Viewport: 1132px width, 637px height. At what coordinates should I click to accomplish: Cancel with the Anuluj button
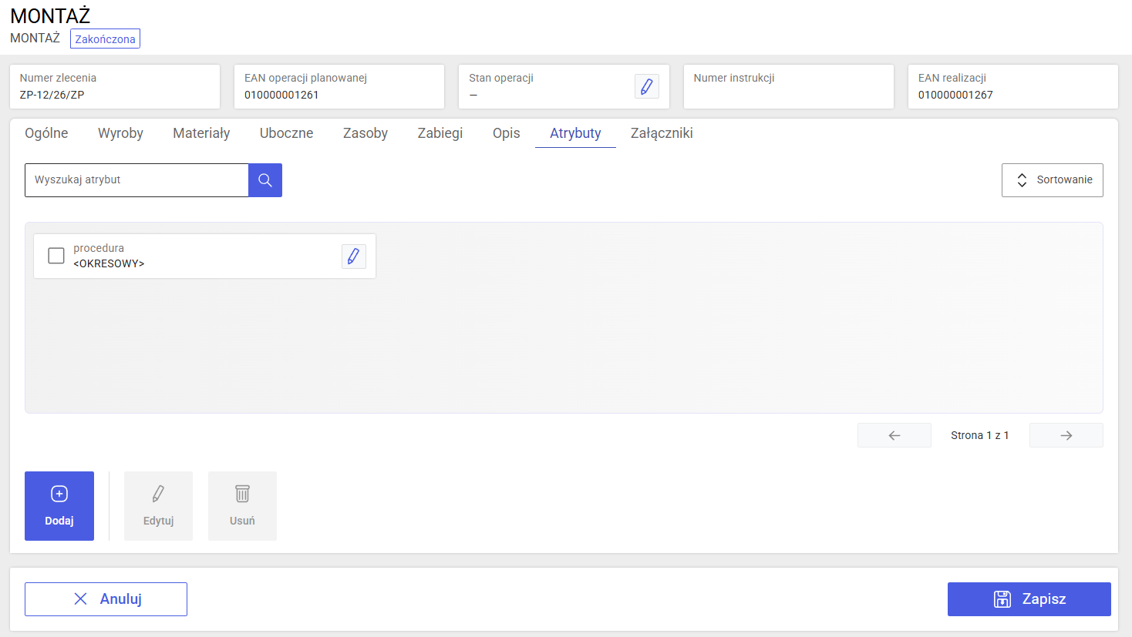pos(106,599)
